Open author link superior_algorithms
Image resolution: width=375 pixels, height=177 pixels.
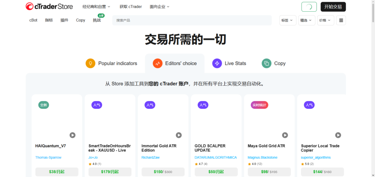(x=316, y=157)
